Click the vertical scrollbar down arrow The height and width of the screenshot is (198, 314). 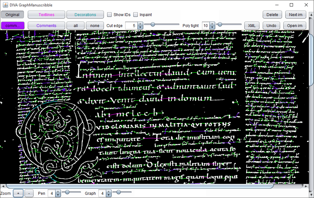311,194
